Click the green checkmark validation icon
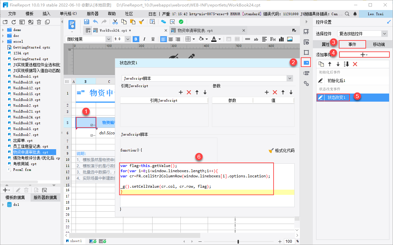Screen dimensions: 393x245 click(181, 22)
